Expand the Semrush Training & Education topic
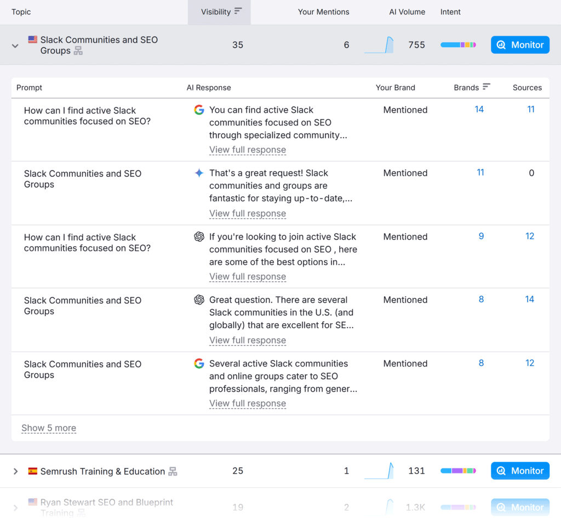 (x=15, y=471)
